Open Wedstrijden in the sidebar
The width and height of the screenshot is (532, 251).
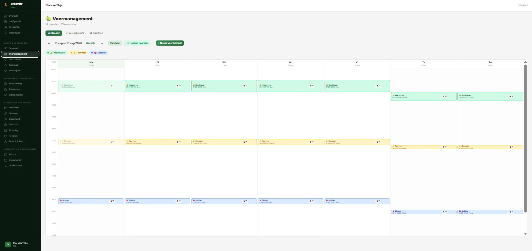coord(21,71)
